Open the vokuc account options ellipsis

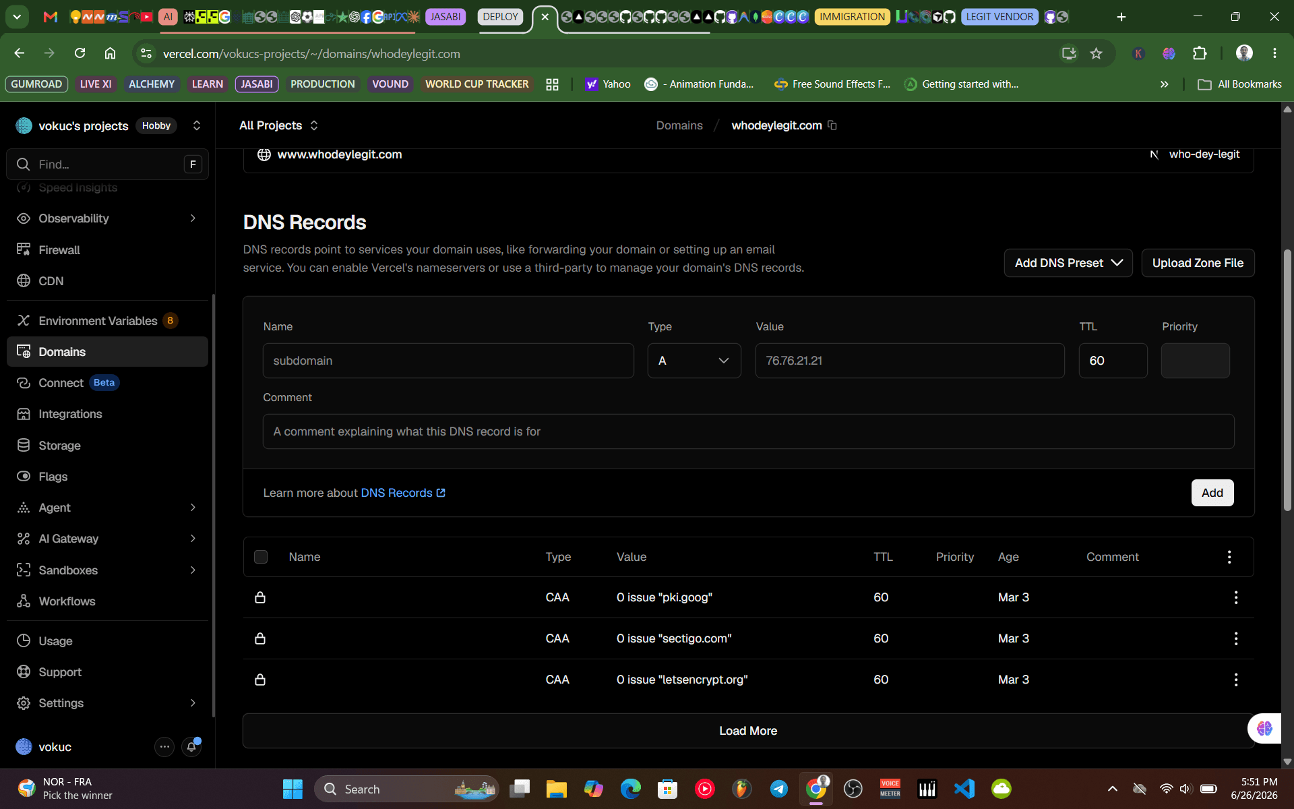[x=164, y=747]
